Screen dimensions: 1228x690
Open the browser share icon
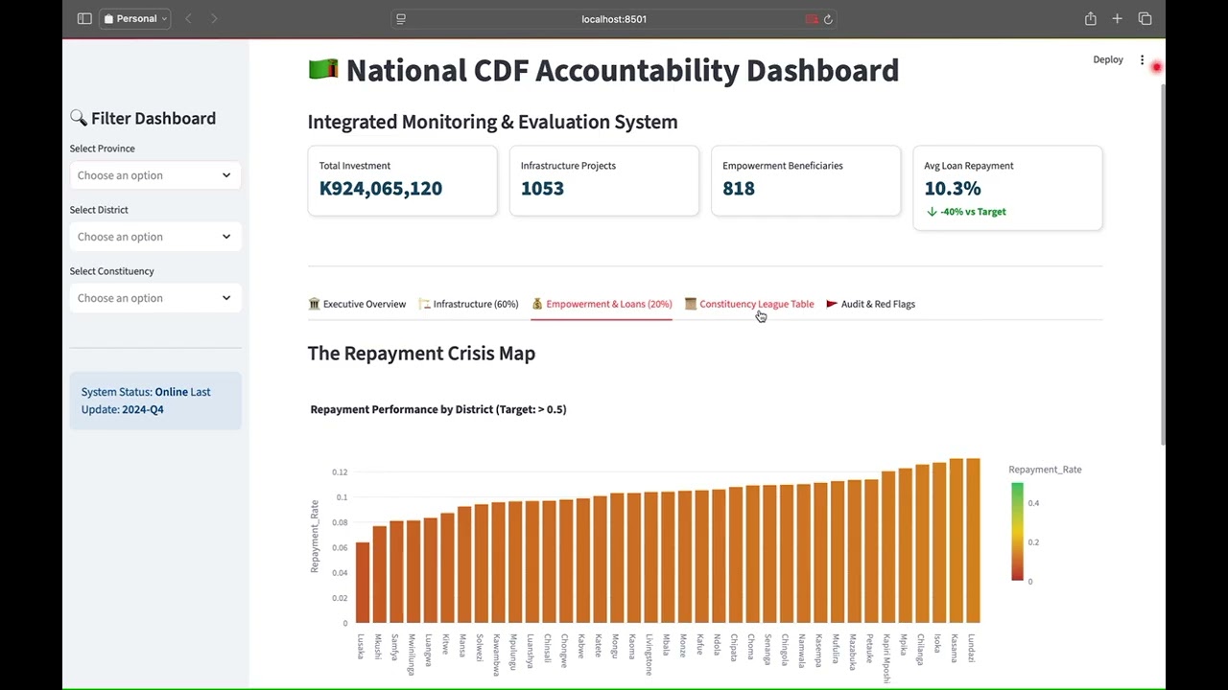pos(1091,18)
